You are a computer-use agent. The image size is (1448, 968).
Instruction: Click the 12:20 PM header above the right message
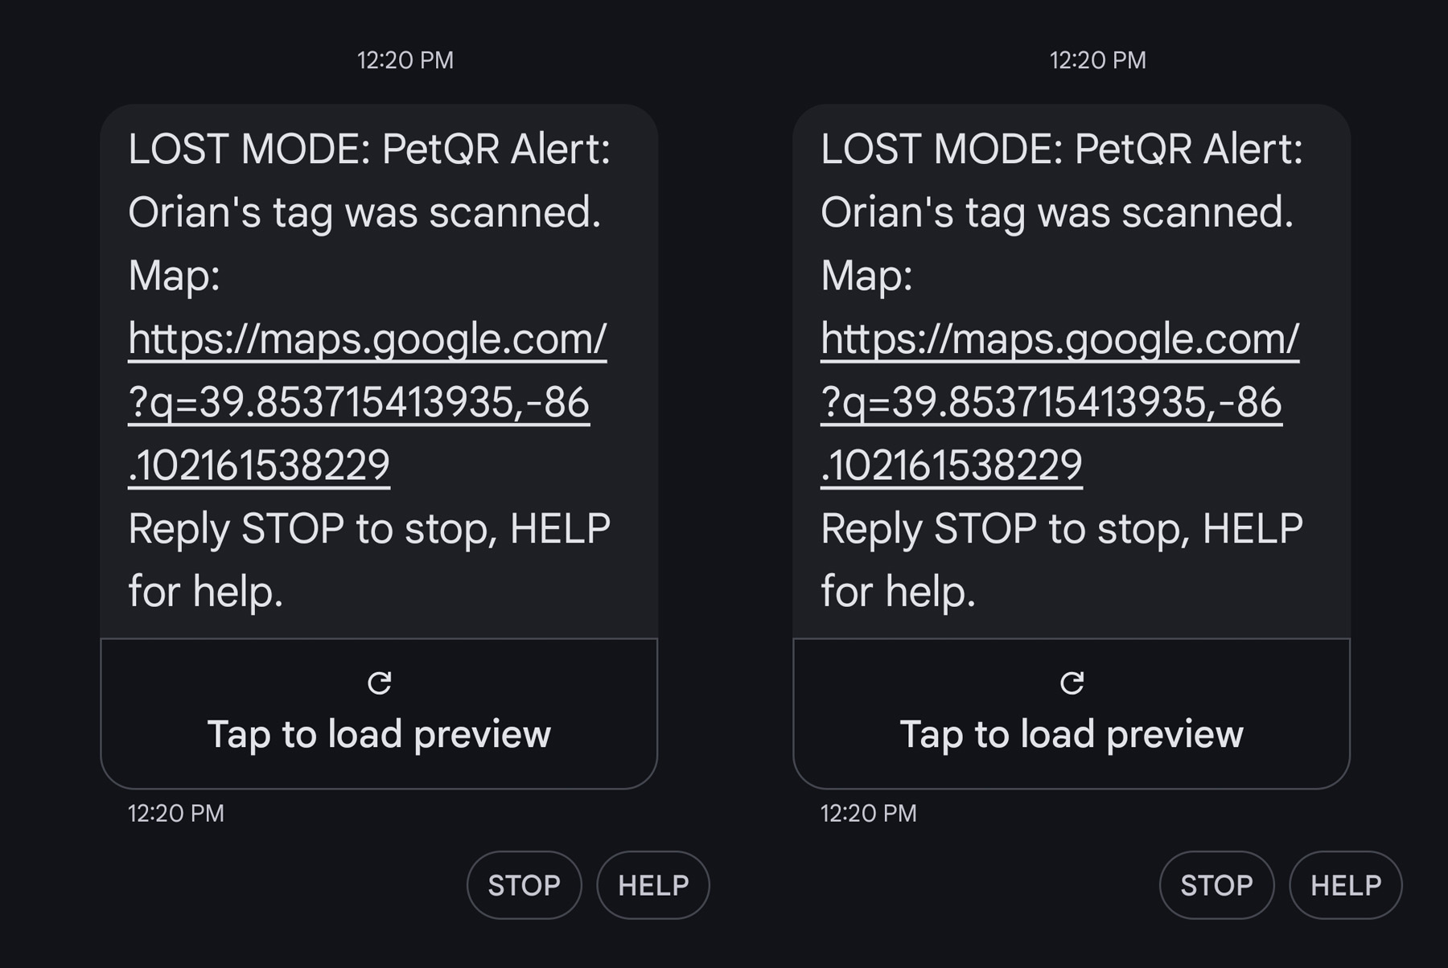click(x=1096, y=59)
